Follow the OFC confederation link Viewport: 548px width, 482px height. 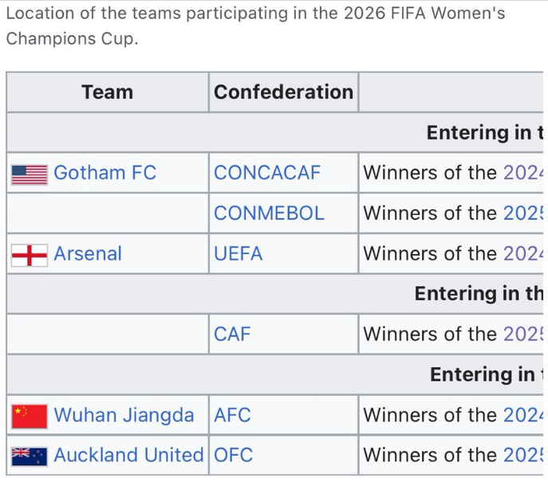tap(233, 455)
